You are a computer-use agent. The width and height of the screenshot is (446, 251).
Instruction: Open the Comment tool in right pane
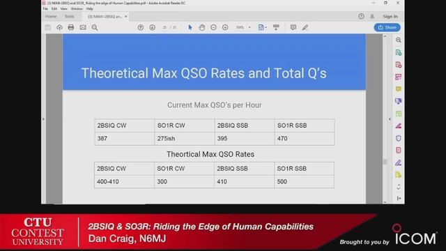click(x=398, y=89)
